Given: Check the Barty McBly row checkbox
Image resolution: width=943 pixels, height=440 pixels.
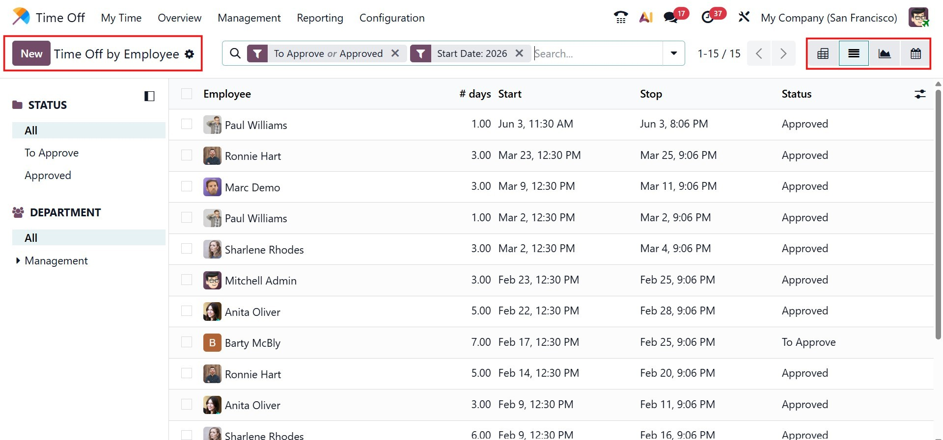Looking at the screenshot, I should point(187,342).
